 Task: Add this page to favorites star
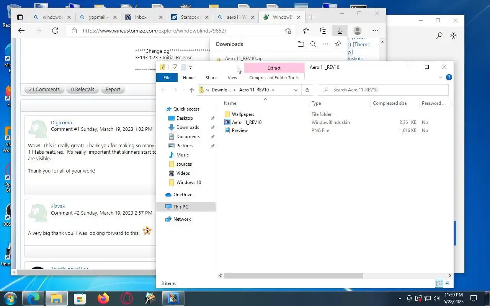click(x=288, y=31)
